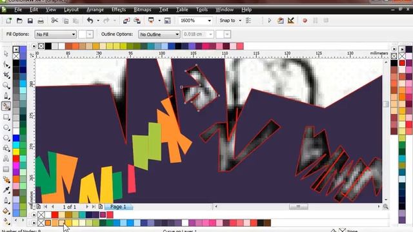Open the fill color picker dropdown arrow
Image resolution: width=413 pixels, height=232 pixels.
[x=90, y=34]
